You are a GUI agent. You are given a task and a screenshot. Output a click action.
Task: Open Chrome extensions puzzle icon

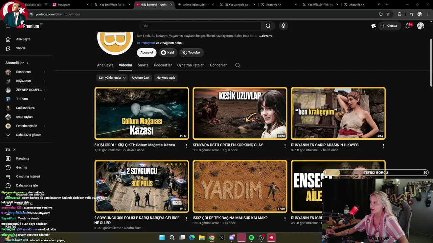tap(400, 14)
